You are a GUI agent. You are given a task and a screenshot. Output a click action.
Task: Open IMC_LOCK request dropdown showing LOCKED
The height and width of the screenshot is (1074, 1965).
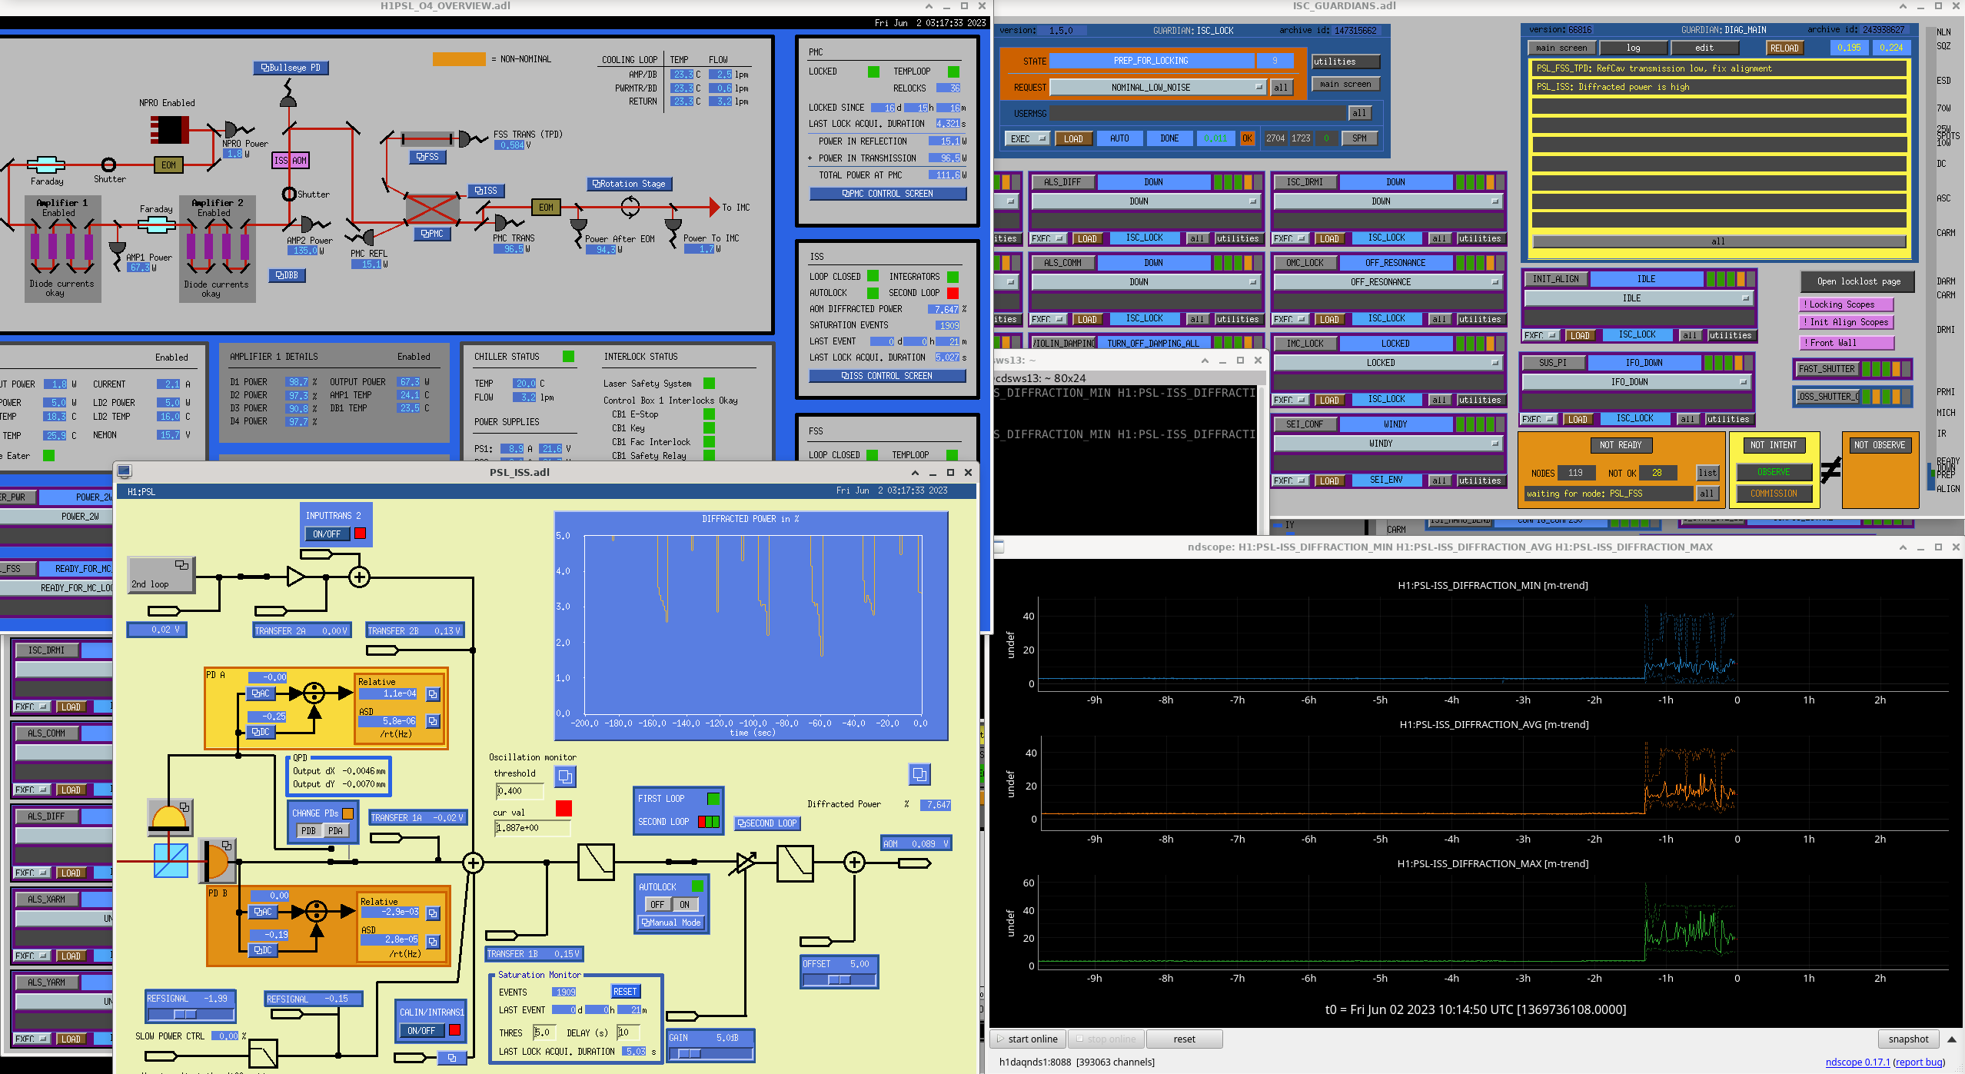(x=1388, y=363)
